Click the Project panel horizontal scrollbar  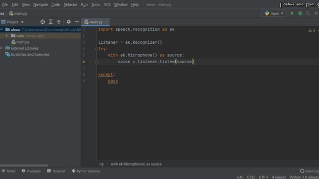coord(24,166)
